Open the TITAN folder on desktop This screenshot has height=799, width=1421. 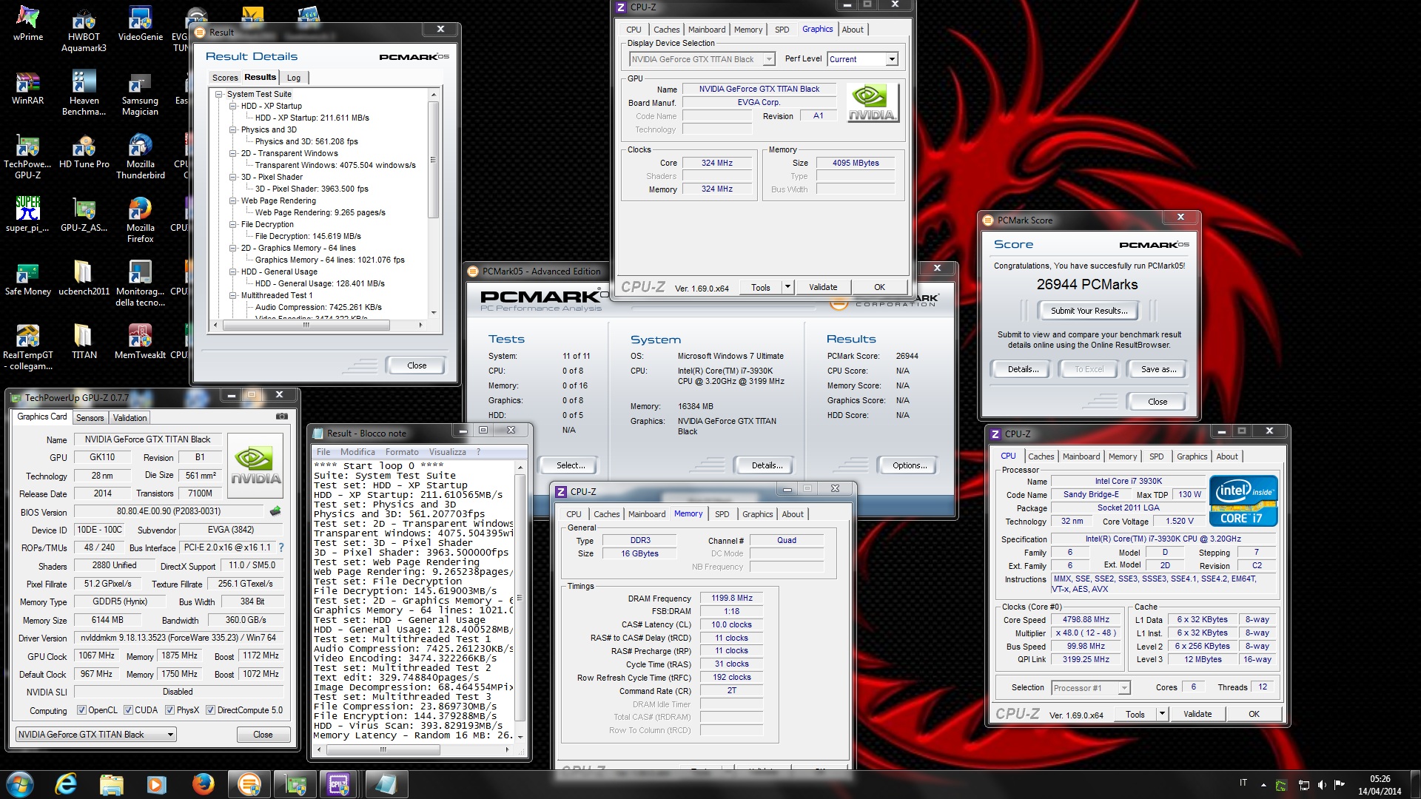tap(84, 342)
